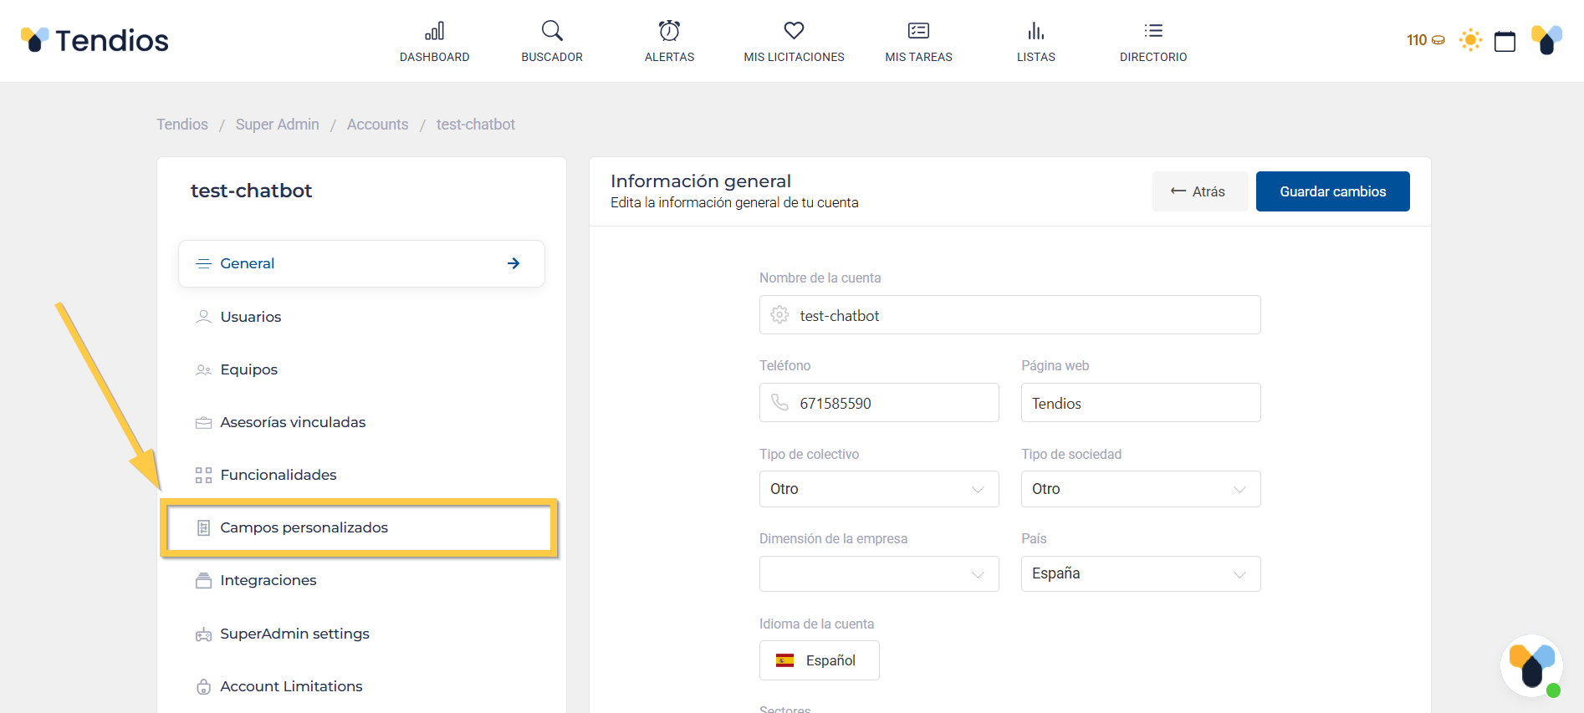Open the Dashboard bar chart icon

point(434,32)
